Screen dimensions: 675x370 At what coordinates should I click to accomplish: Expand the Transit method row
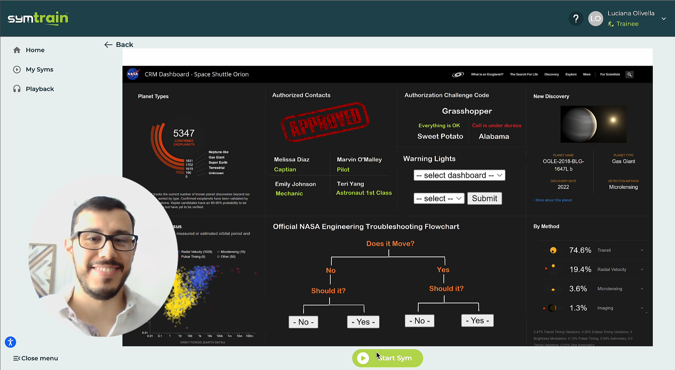click(642, 250)
